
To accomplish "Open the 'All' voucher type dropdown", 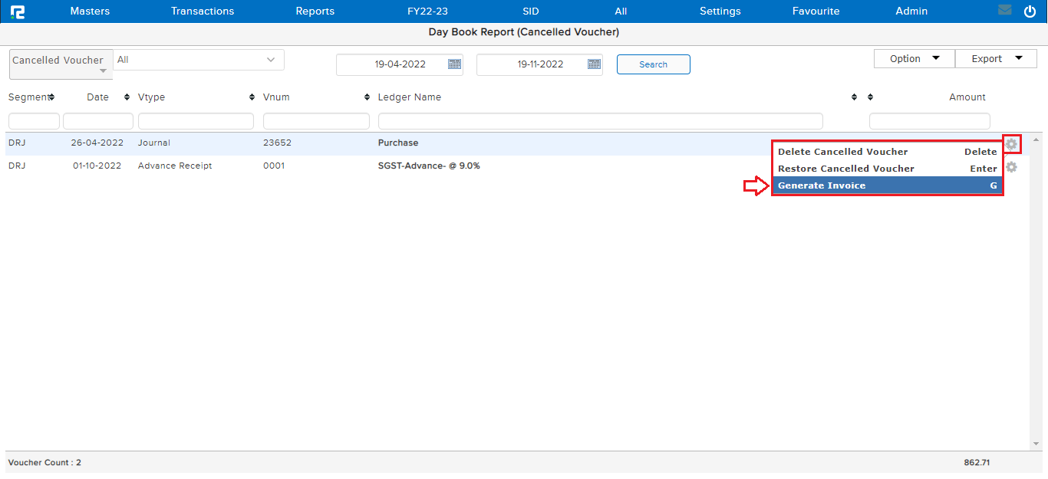I will (198, 59).
